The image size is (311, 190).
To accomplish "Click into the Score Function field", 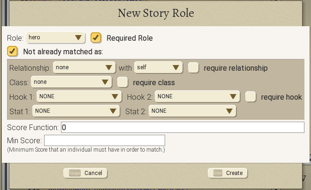I will click(x=182, y=127).
